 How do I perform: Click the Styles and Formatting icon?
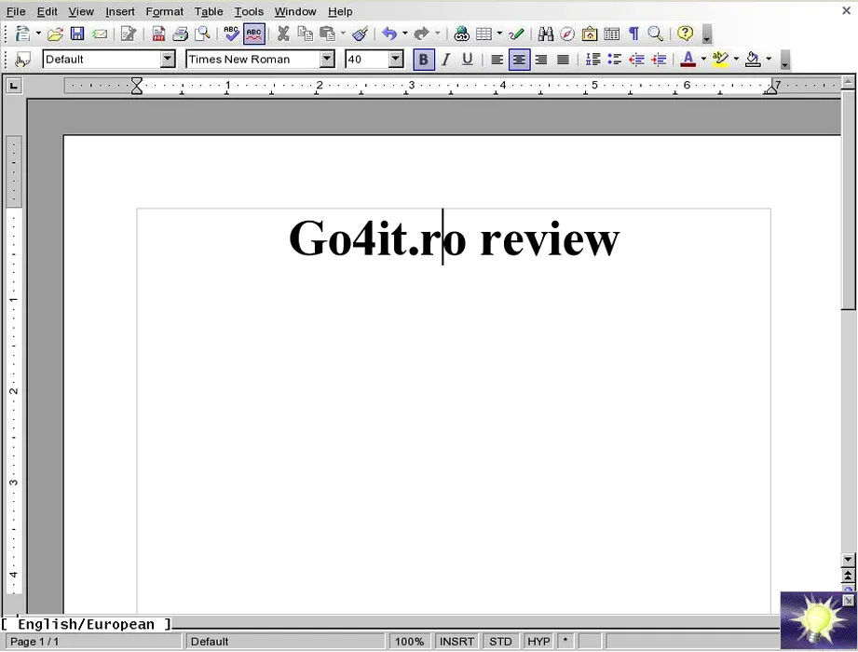(x=23, y=60)
